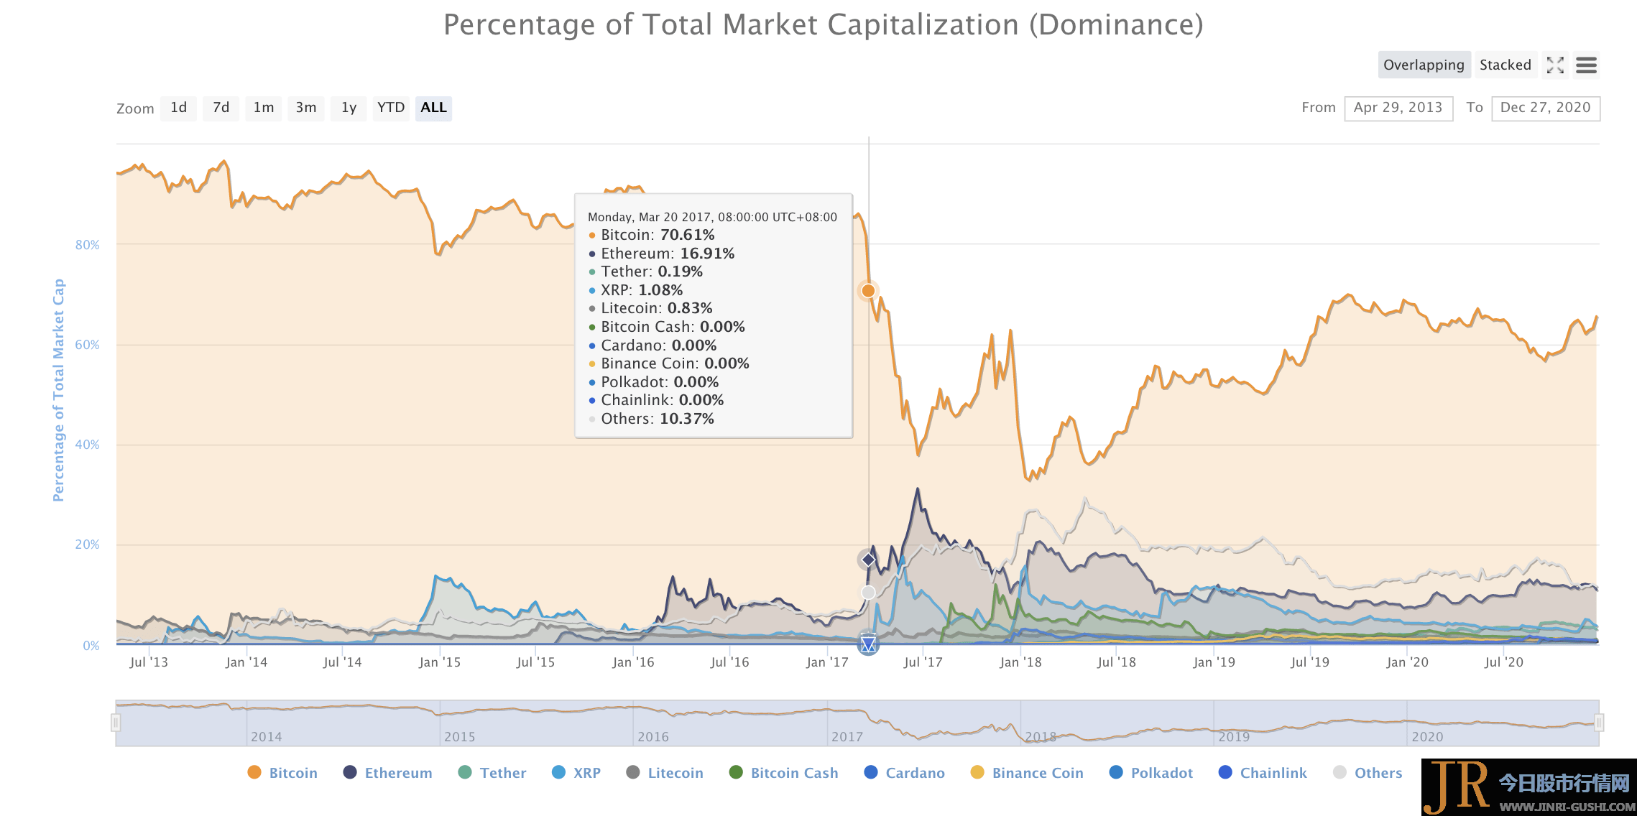This screenshot has width=1637, height=816.
Task: Open the chart fullscreen view icon
Action: point(1555,65)
